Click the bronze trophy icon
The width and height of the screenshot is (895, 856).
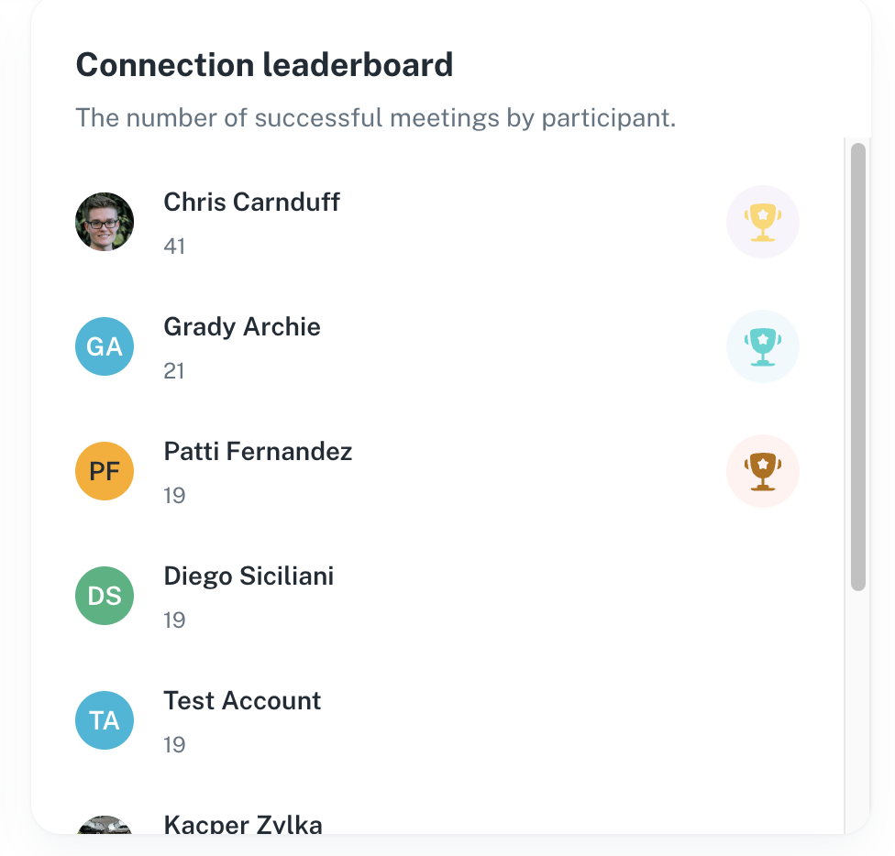(x=762, y=471)
